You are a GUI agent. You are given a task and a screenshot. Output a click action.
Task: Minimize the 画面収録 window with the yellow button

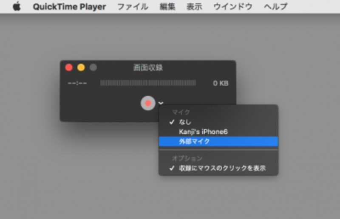[81, 67]
